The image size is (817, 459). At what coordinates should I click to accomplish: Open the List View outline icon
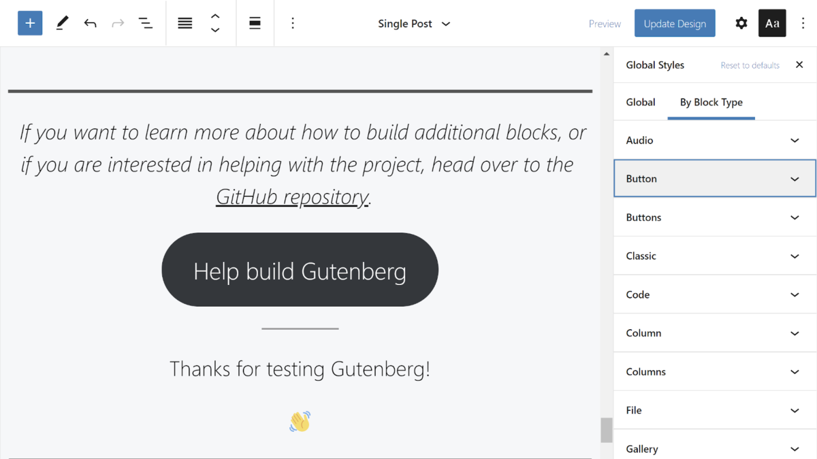(146, 23)
